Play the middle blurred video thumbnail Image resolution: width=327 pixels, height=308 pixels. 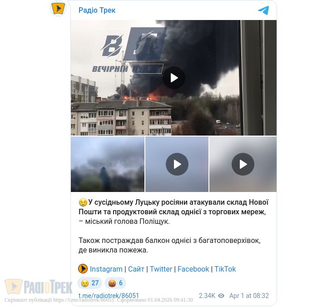[x=177, y=164]
